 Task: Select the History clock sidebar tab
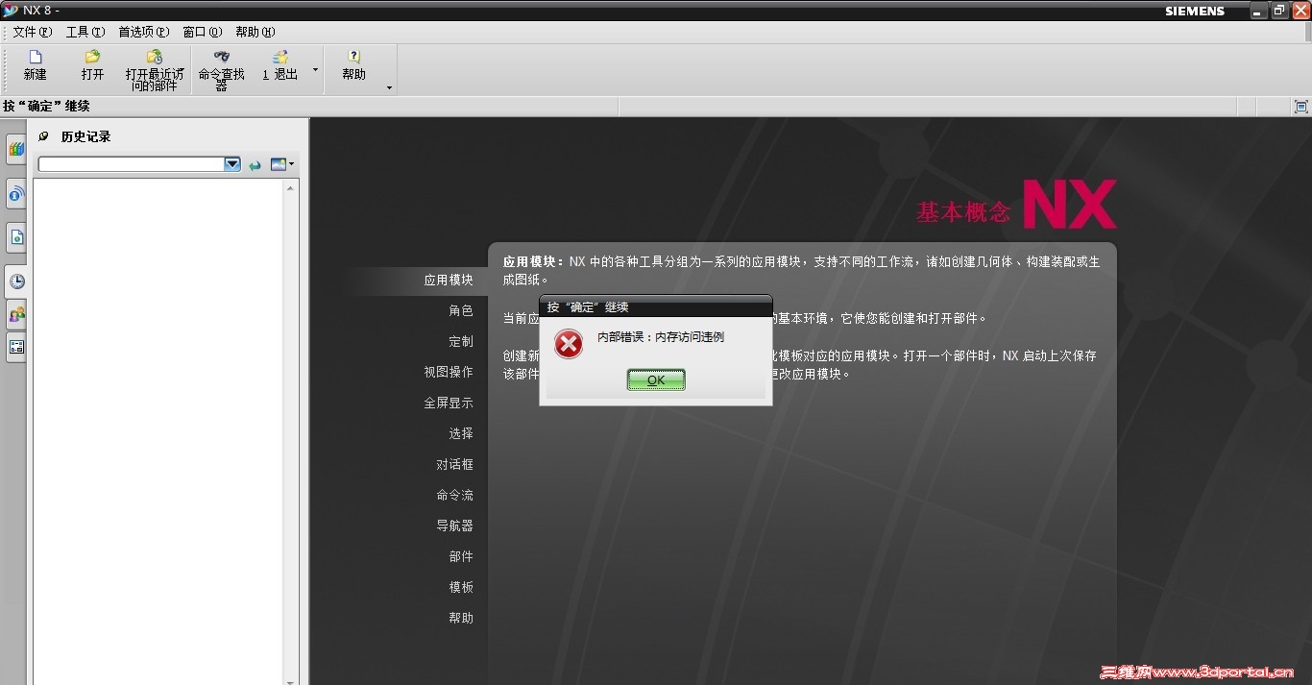[16, 281]
